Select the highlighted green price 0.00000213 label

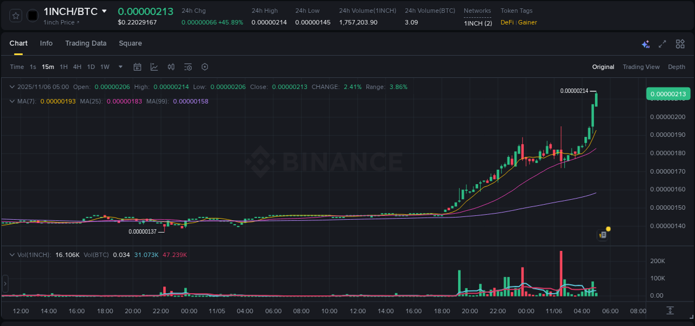(668, 94)
